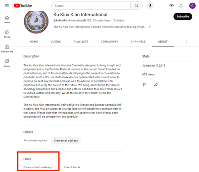The image size is (199, 172).
Task: Open the Create video icon
Action: point(171,6)
